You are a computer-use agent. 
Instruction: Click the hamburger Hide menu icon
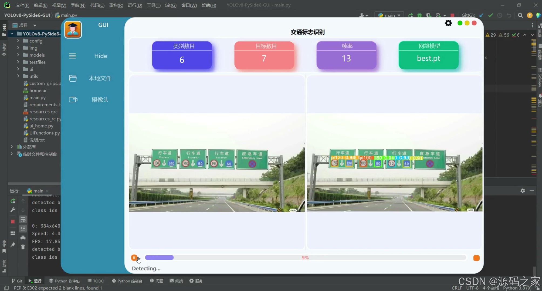(72, 56)
